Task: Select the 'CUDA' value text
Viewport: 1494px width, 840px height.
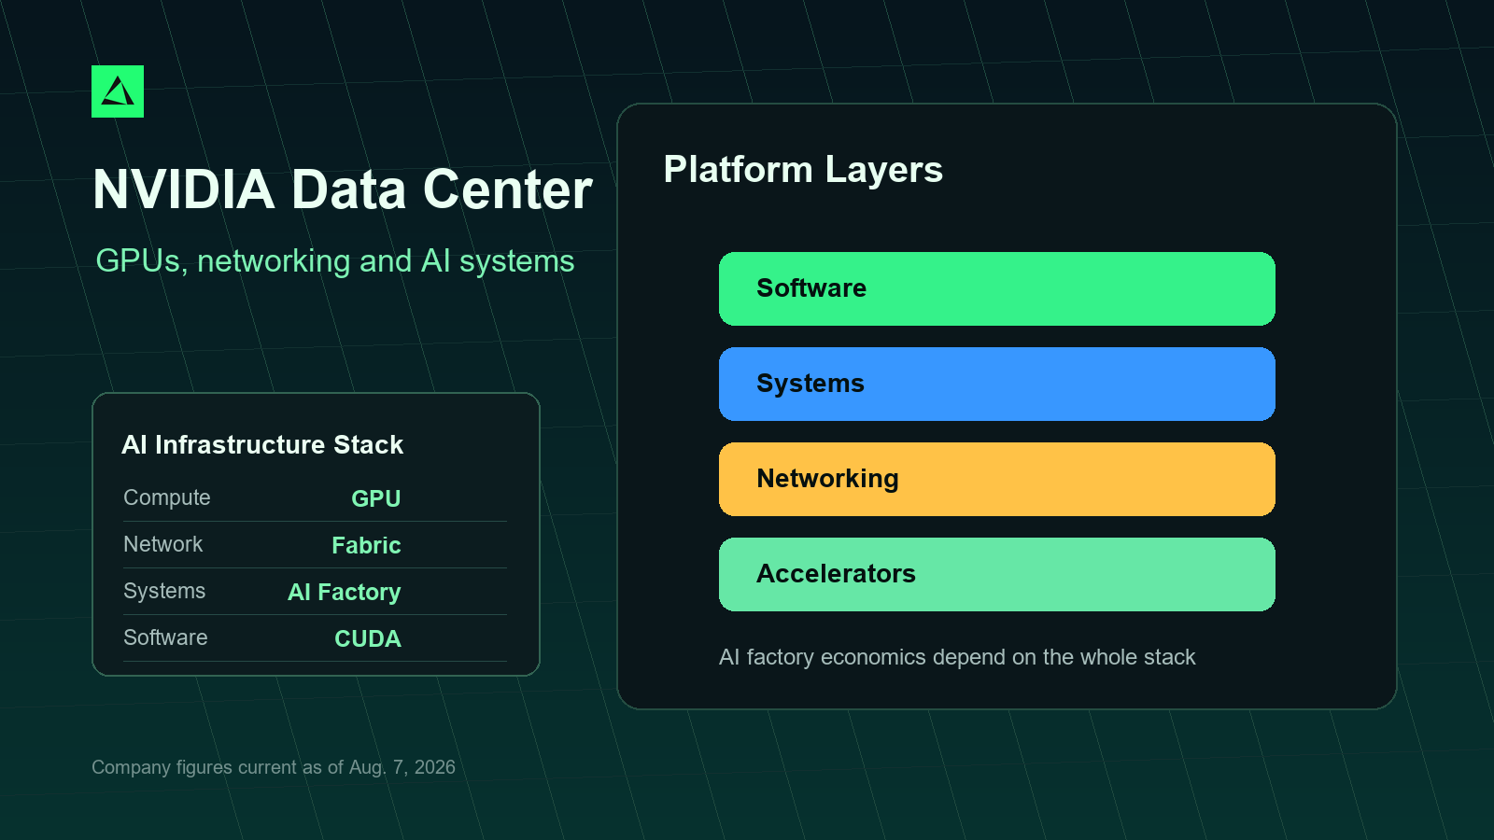Action: click(x=368, y=638)
